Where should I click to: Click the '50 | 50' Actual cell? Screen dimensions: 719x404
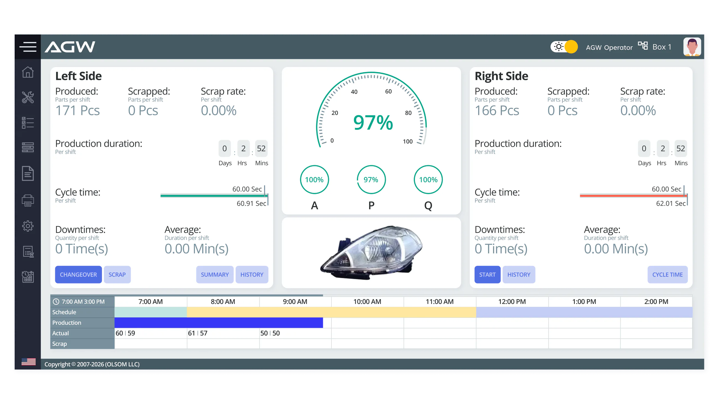click(295, 333)
